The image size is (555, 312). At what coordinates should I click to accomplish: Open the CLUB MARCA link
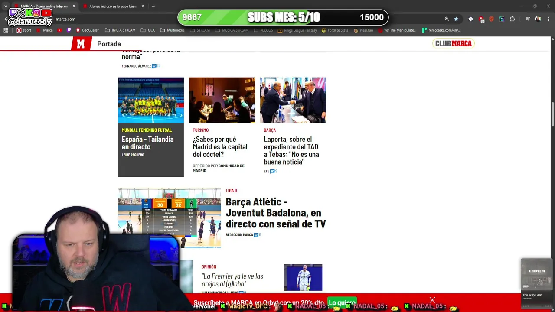(x=453, y=43)
